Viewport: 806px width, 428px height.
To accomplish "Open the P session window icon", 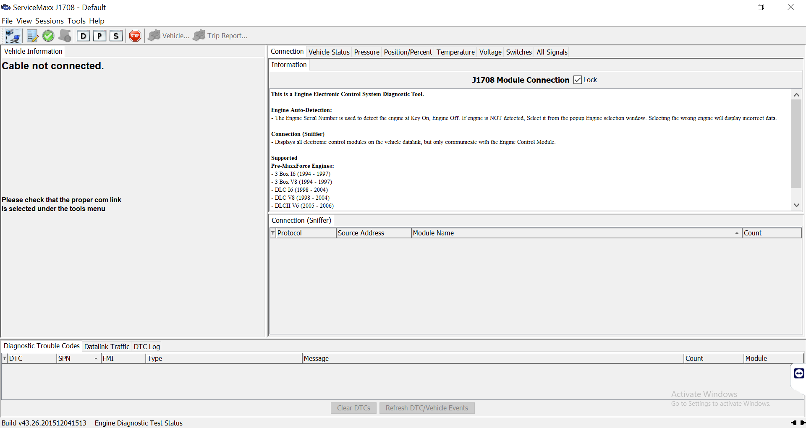I will tap(99, 36).
